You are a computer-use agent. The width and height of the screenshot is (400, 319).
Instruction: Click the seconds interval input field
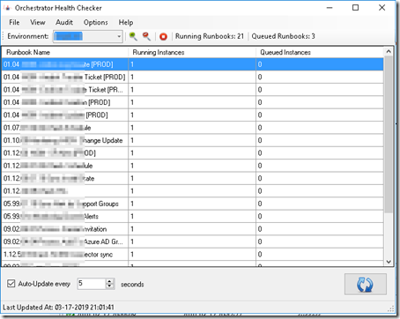(92, 284)
